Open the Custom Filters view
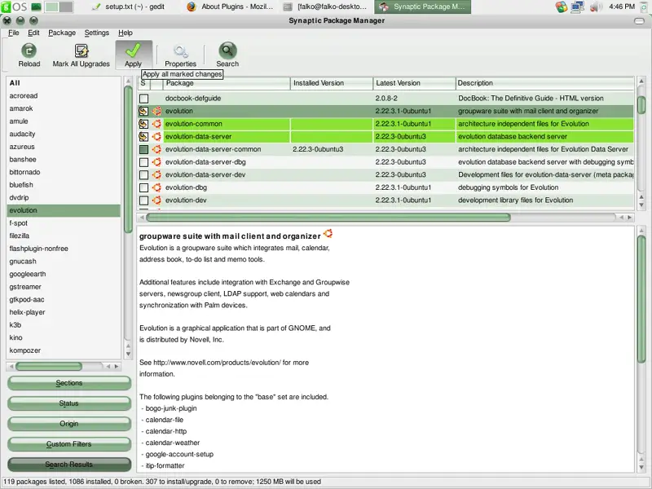Screen dimensions: 652x489 tap(69, 444)
